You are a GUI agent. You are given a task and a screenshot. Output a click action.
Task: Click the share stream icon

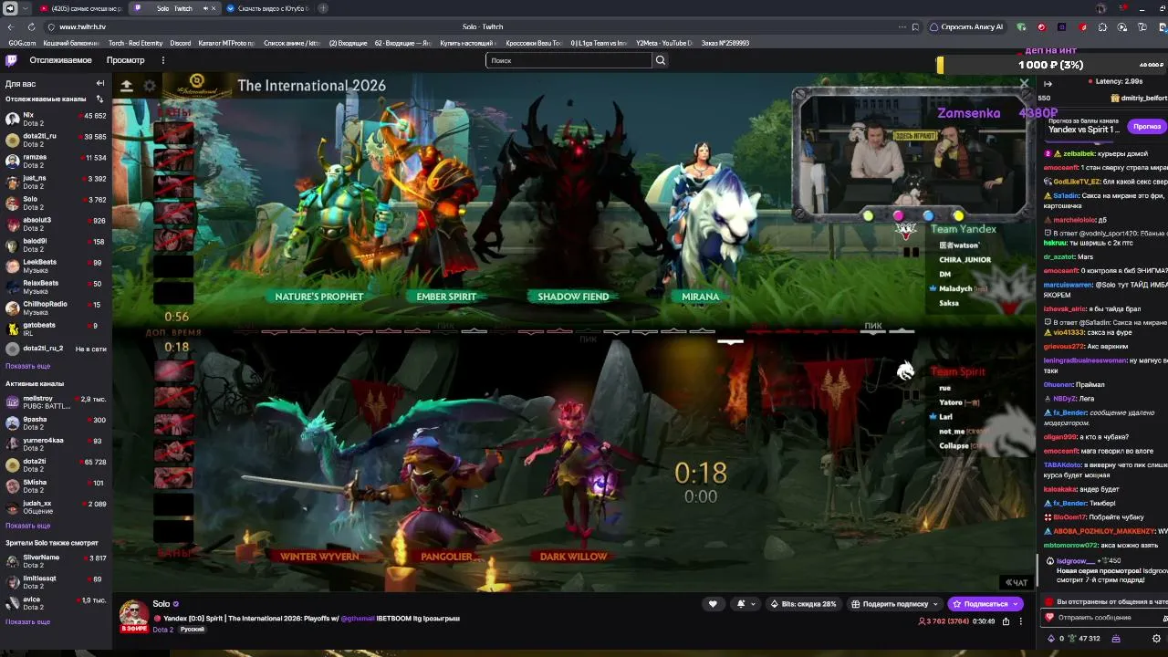(1006, 621)
